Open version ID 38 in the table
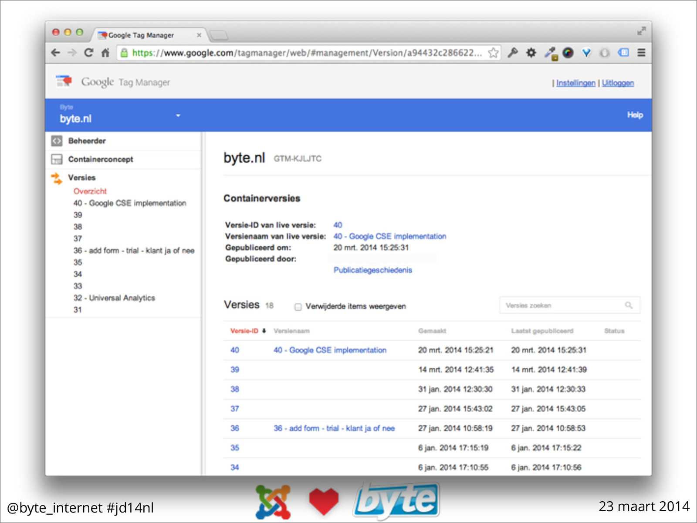Screen dimensions: 697x523 (x=234, y=389)
